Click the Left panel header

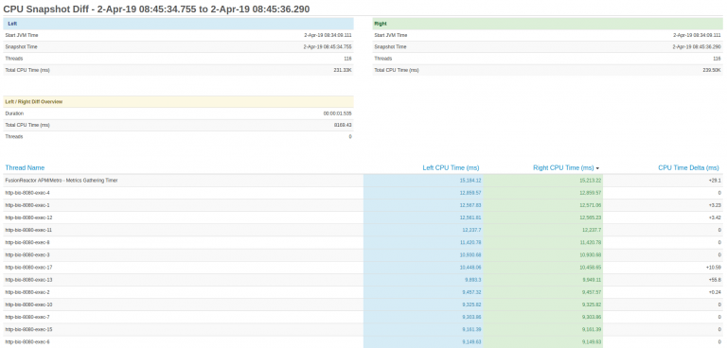click(179, 24)
